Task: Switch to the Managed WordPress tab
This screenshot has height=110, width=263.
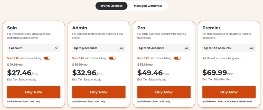Action: point(148,6)
